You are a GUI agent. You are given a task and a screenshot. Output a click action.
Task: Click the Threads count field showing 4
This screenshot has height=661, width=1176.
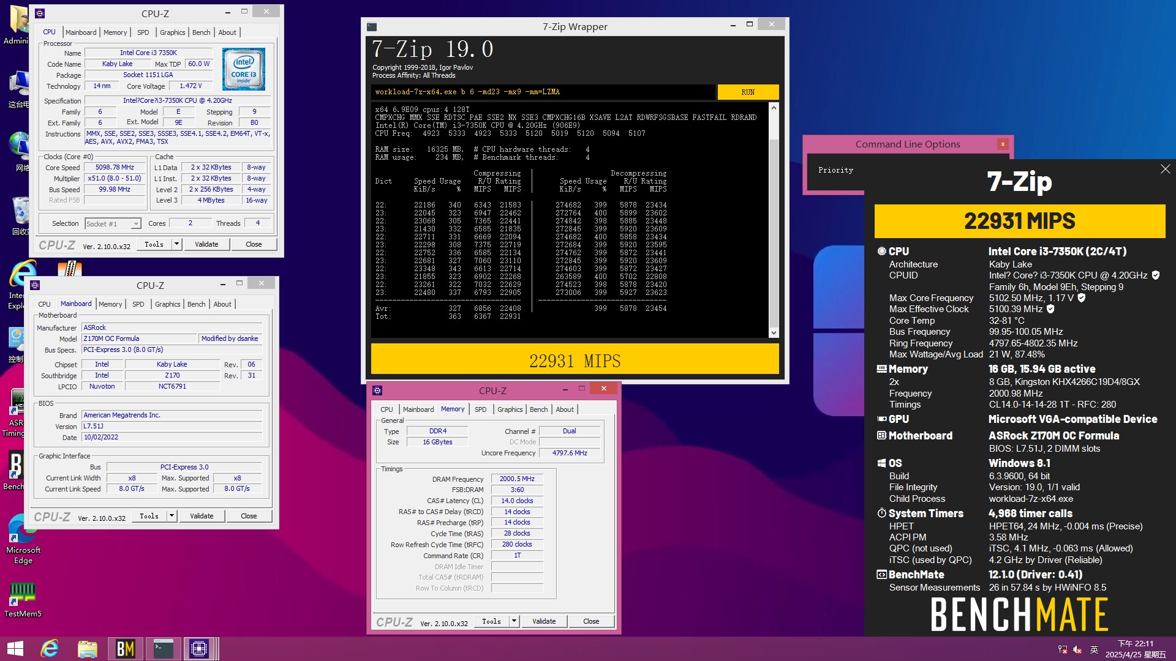(258, 223)
